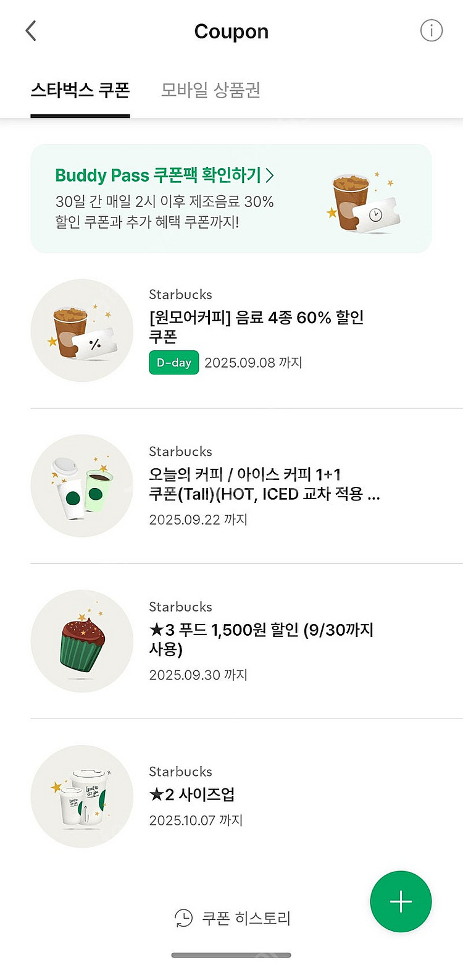Tap the 60% discount coupon cup icon
Viewport: 463px width, 965px height.
(x=82, y=331)
